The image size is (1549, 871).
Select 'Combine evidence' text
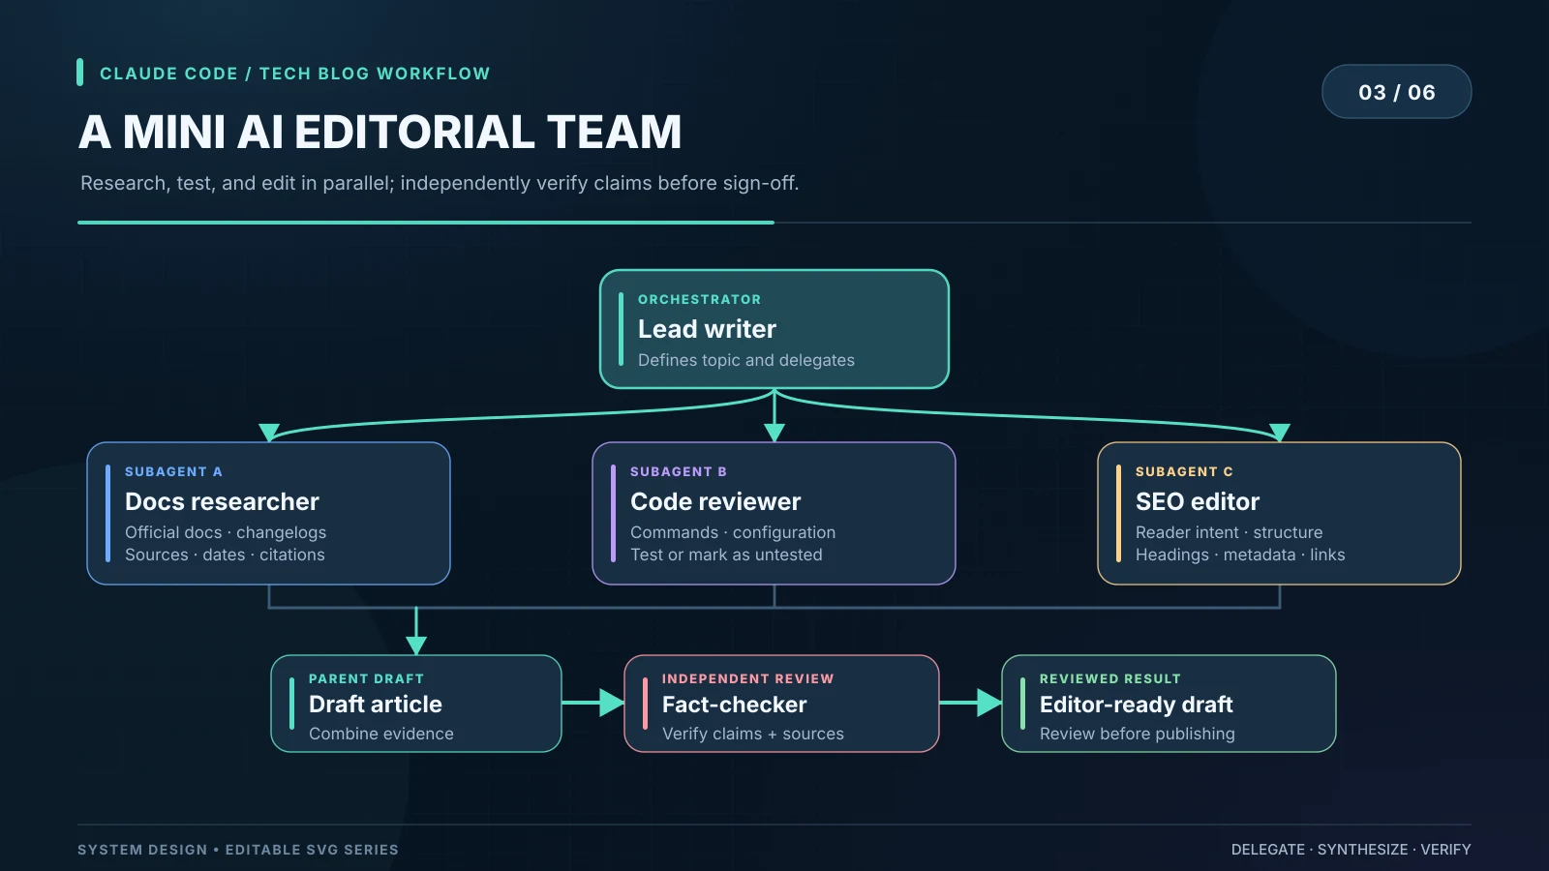[381, 734]
